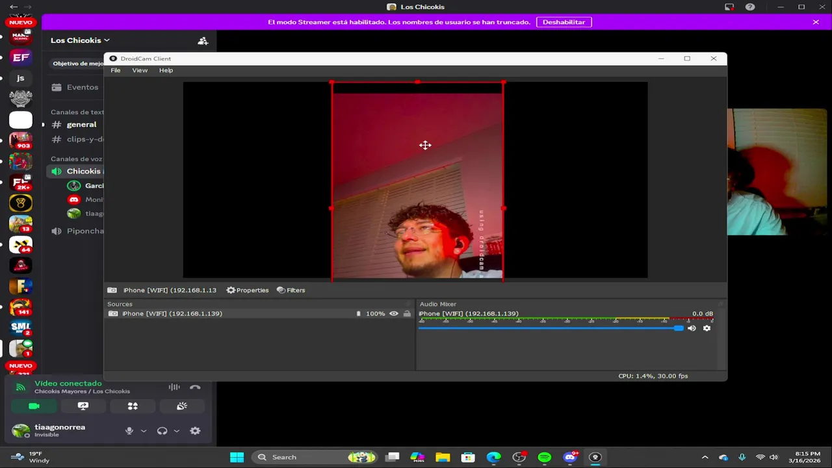Open Filters for the iPhone source
This screenshot has width=832, height=468.
(291, 290)
